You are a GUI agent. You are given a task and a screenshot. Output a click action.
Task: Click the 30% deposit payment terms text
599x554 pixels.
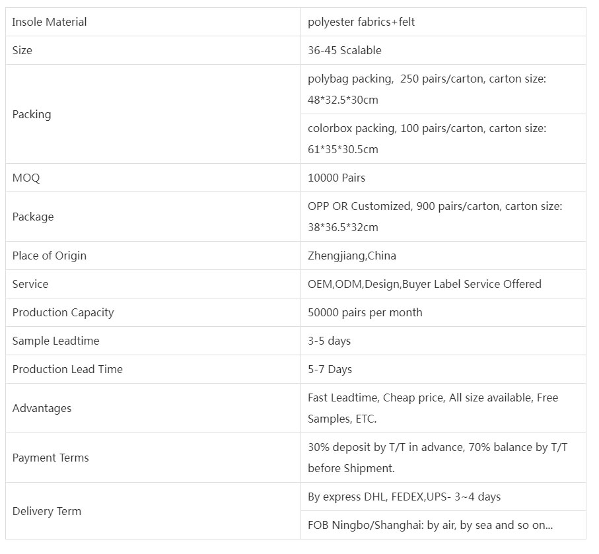pos(437,458)
